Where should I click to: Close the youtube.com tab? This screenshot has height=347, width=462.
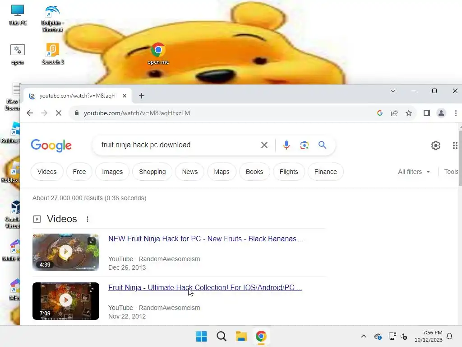click(125, 96)
